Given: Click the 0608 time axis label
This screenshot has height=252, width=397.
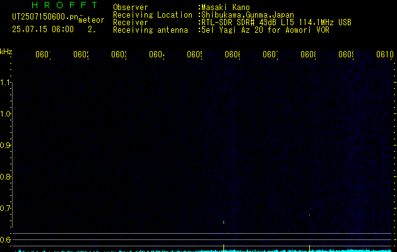Looking at the screenshot, I should click(308, 54).
